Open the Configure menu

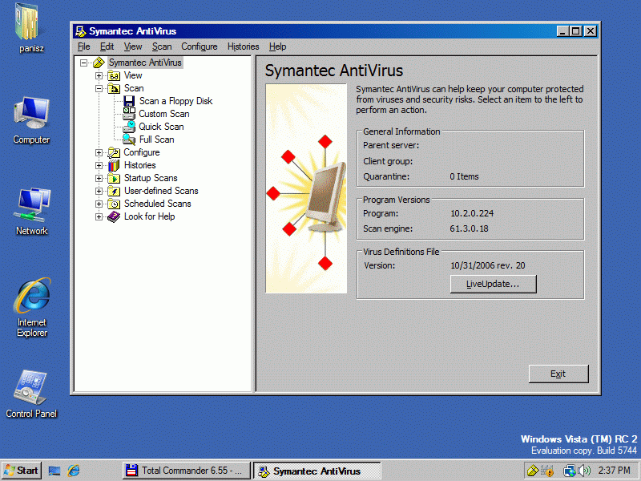pos(200,46)
